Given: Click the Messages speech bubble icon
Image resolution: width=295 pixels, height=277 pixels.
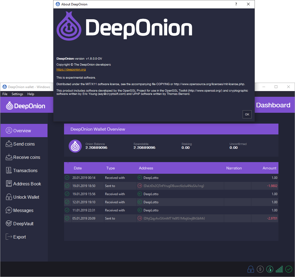Looking at the screenshot, I should pyautogui.click(x=9, y=210).
